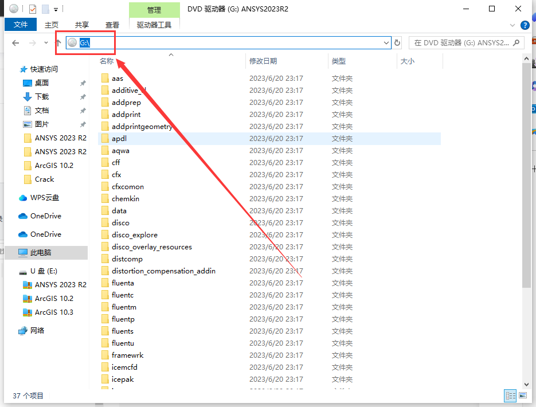The height and width of the screenshot is (407, 536).
Task: Select the 管理 contextual tab
Action: (x=154, y=10)
